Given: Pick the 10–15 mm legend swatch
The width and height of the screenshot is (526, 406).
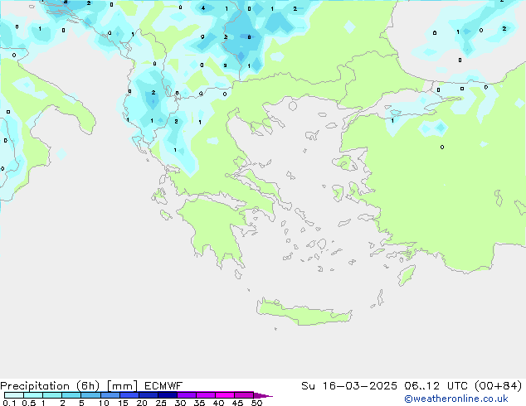Looking at the screenshot, I should coord(110,395).
